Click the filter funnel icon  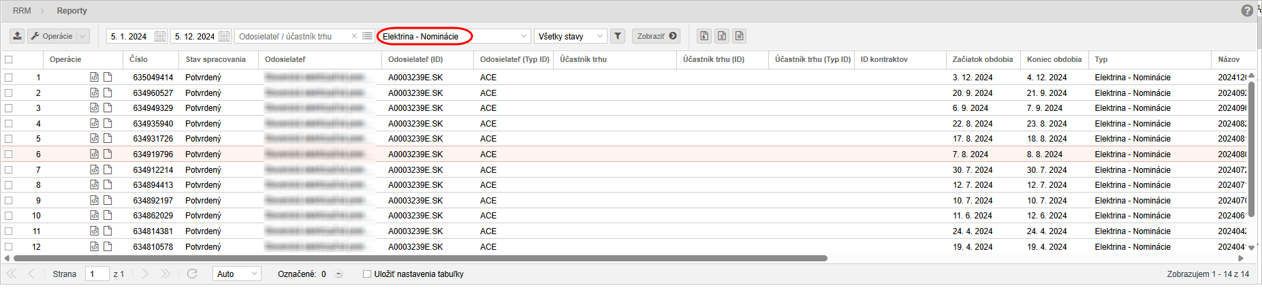pyautogui.click(x=617, y=36)
